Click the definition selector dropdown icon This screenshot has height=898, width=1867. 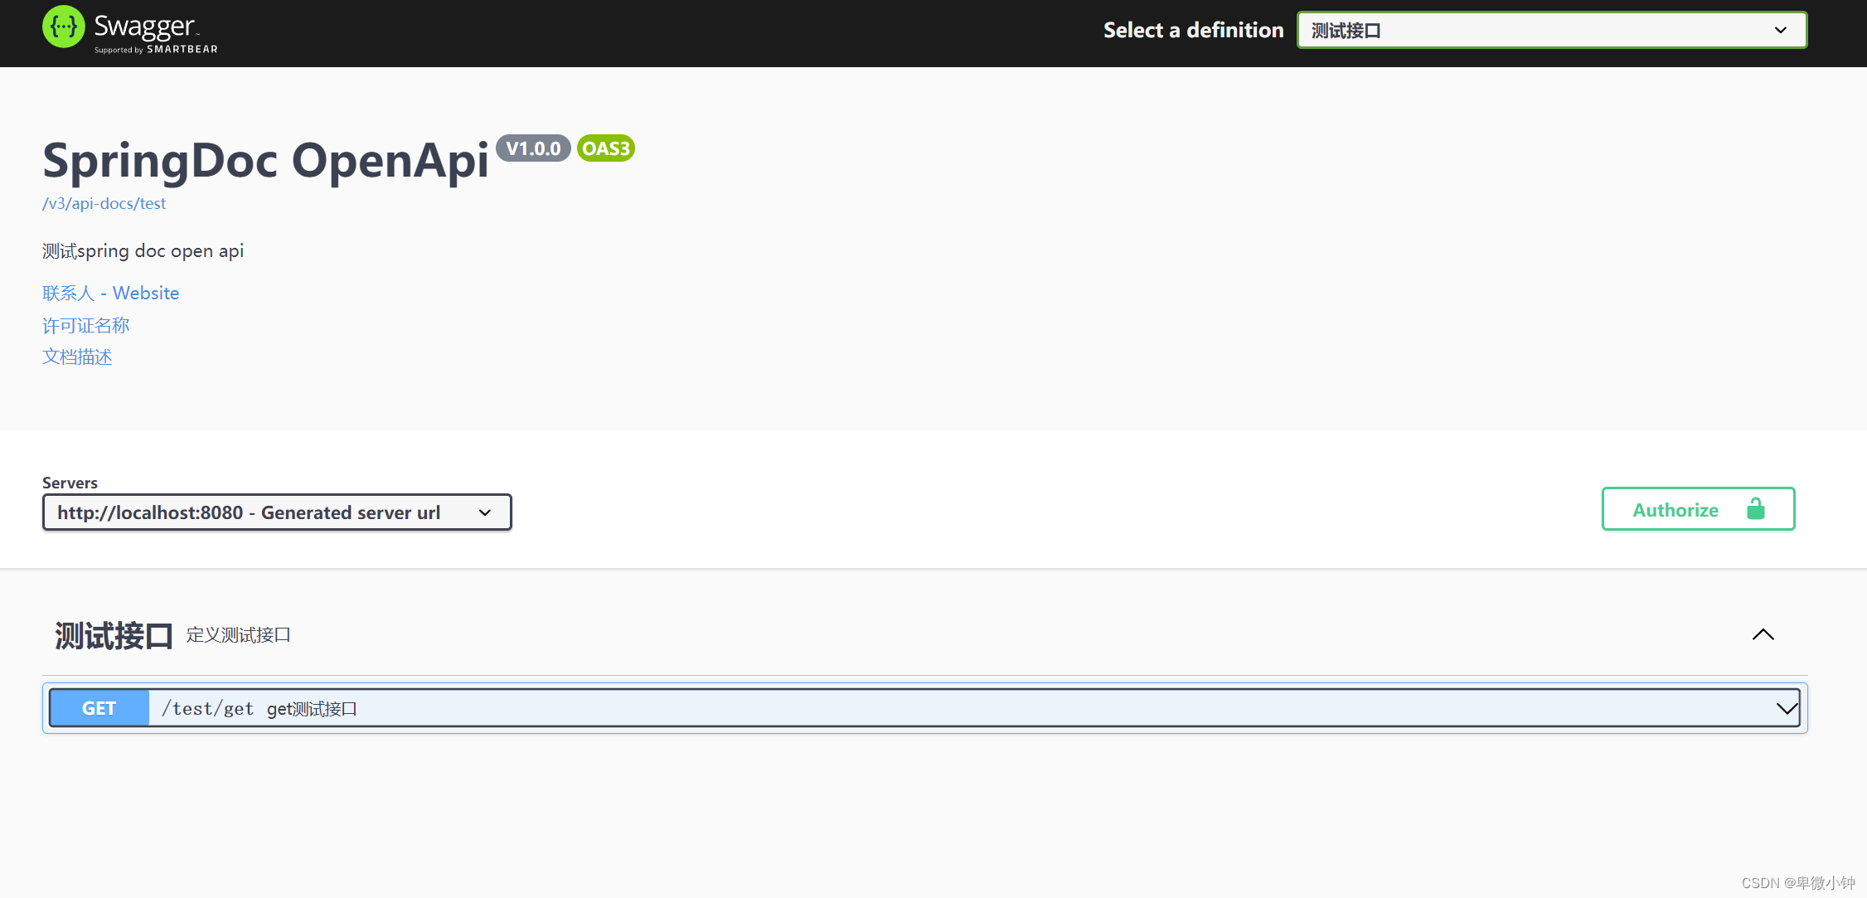coord(1782,30)
